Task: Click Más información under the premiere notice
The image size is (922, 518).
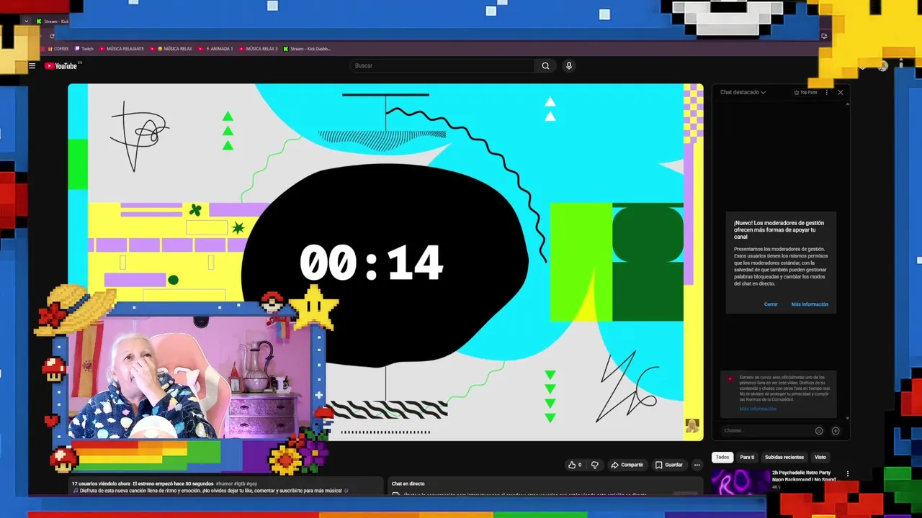Action: (758, 409)
